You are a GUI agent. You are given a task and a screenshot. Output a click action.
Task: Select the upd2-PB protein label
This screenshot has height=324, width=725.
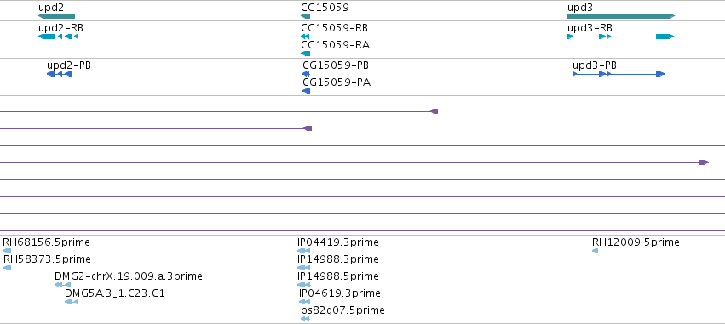click(69, 65)
